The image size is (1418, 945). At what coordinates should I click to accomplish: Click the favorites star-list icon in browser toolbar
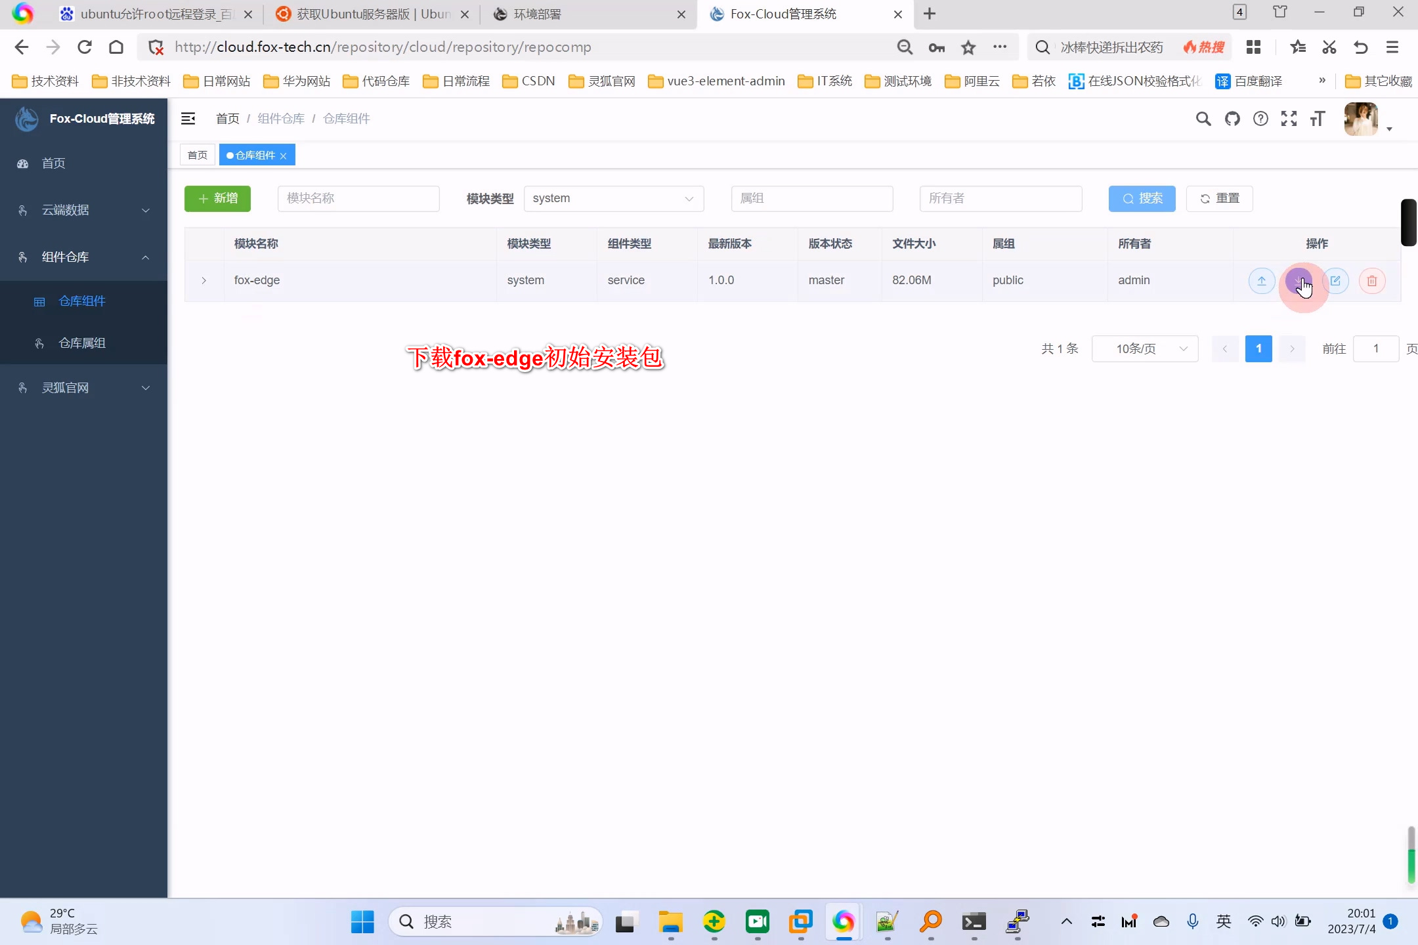[1298, 47]
